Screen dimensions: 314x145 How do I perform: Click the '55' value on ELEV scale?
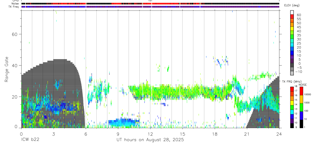[x=299, y=19]
